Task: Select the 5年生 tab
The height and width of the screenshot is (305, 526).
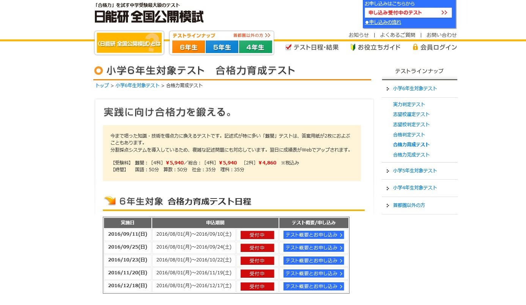Action: (222, 47)
